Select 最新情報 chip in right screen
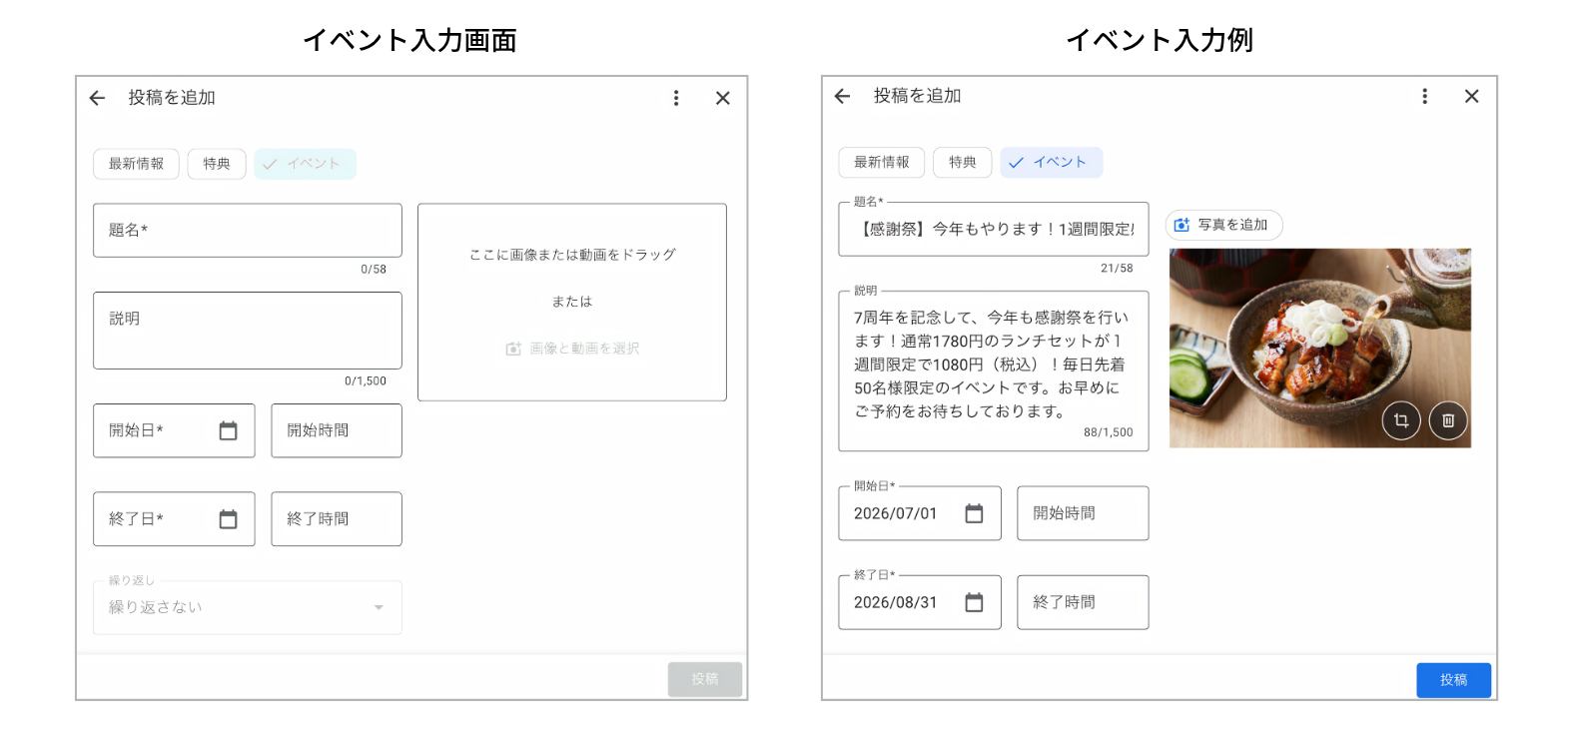 [x=882, y=162]
